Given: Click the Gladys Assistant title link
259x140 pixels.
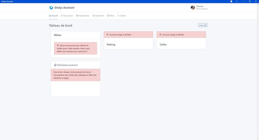Looking at the screenshot, I should tap(64, 8).
